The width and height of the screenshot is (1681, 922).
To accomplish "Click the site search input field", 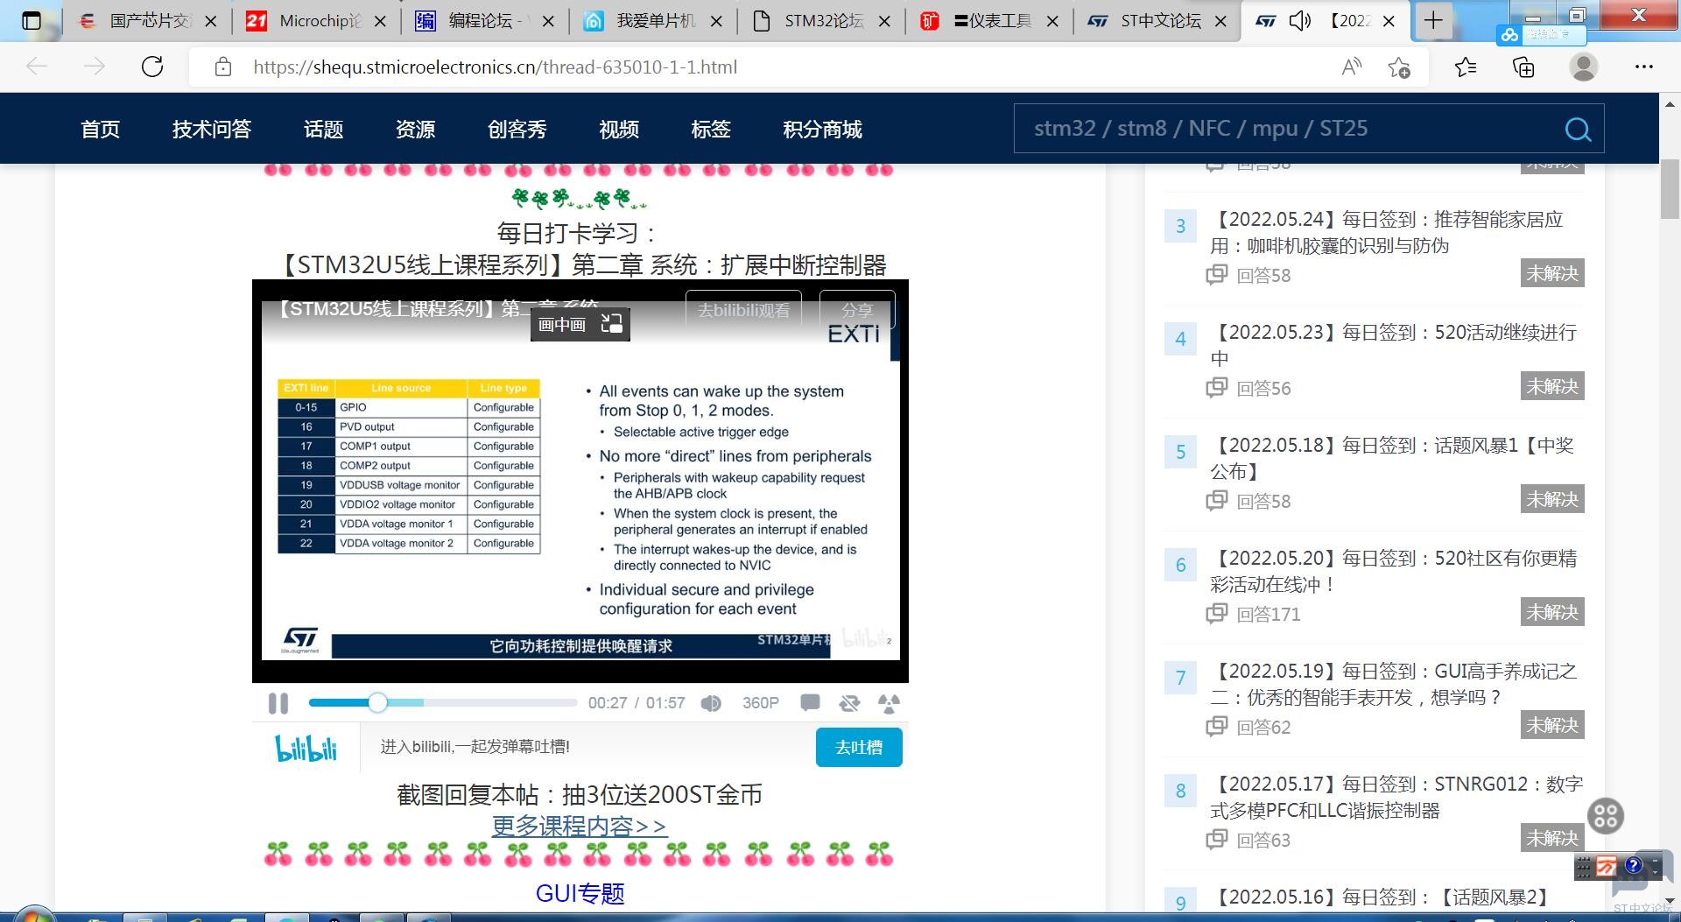I will click(x=1287, y=129).
